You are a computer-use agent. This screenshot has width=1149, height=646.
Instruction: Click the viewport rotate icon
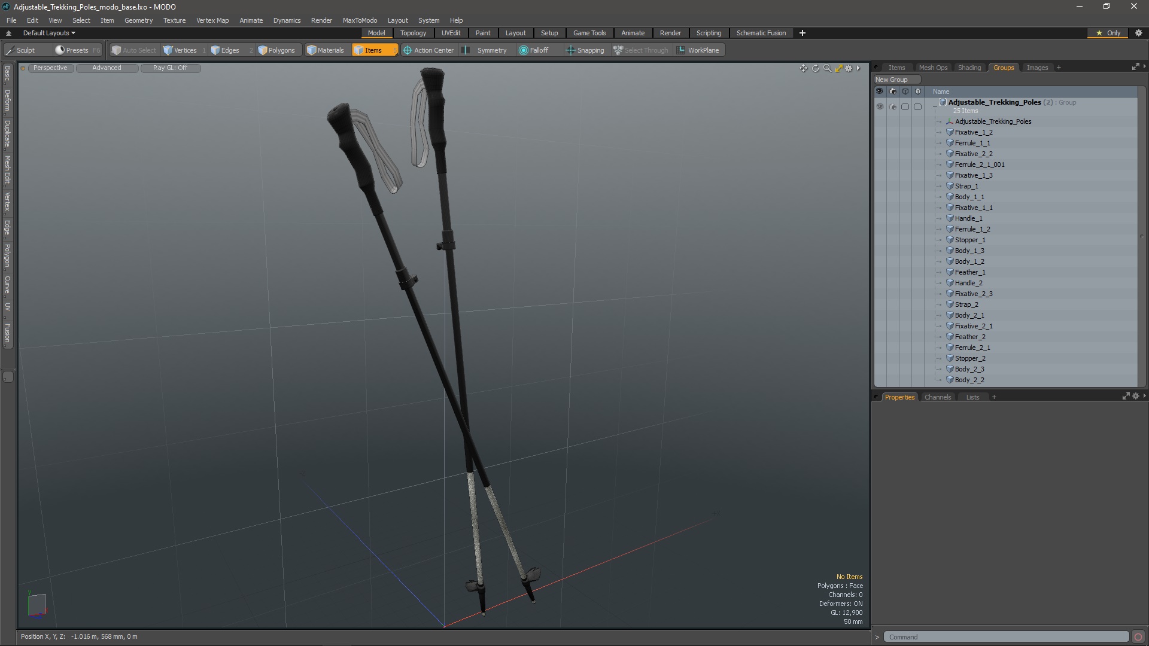815,68
